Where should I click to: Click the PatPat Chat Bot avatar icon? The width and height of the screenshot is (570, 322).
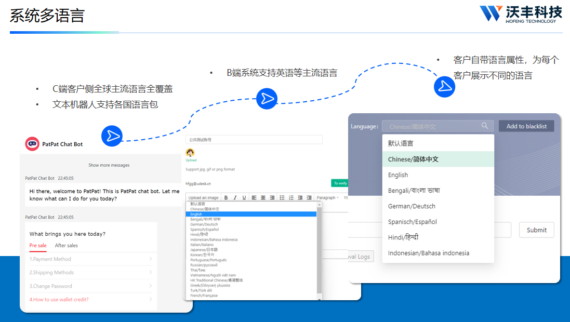pyautogui.click(x=32, y=144)
